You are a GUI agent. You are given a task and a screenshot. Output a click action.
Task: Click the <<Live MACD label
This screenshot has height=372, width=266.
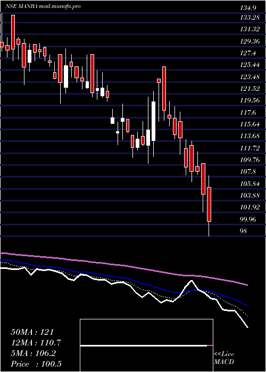pos(224,358)
